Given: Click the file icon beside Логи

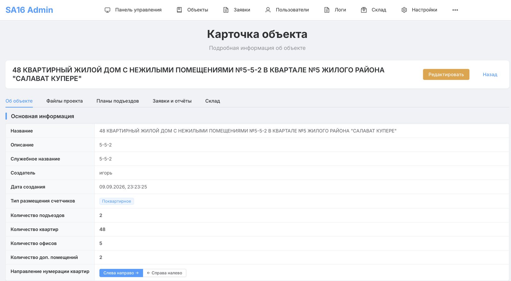Looking at the screenshot, I should coord(327,10).
